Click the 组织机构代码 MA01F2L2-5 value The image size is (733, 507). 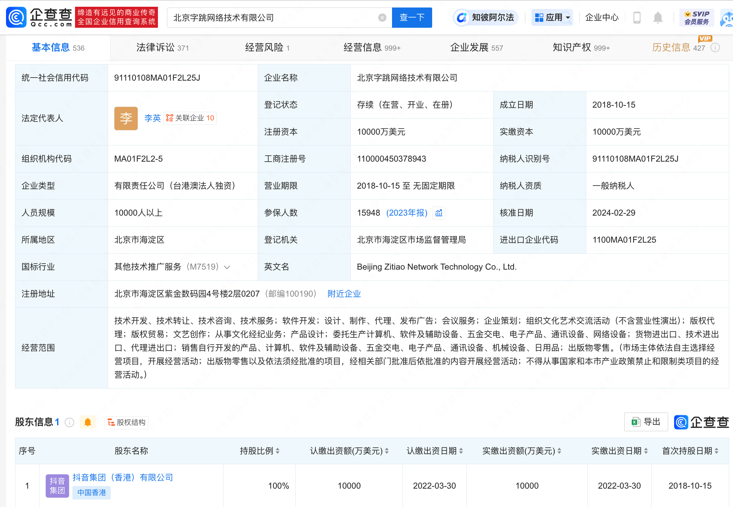138,159
